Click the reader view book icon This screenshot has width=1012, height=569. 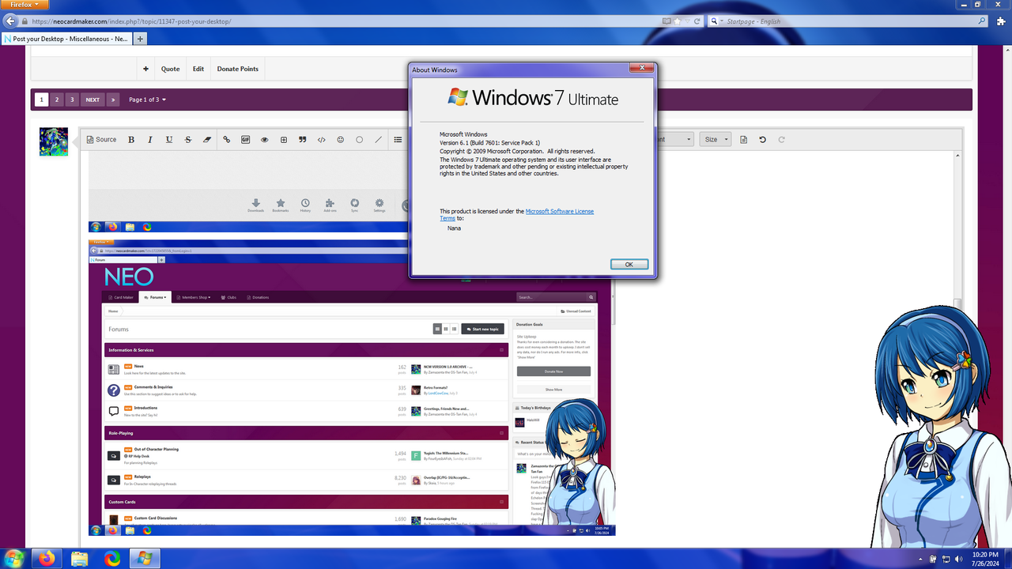point(667,21)
